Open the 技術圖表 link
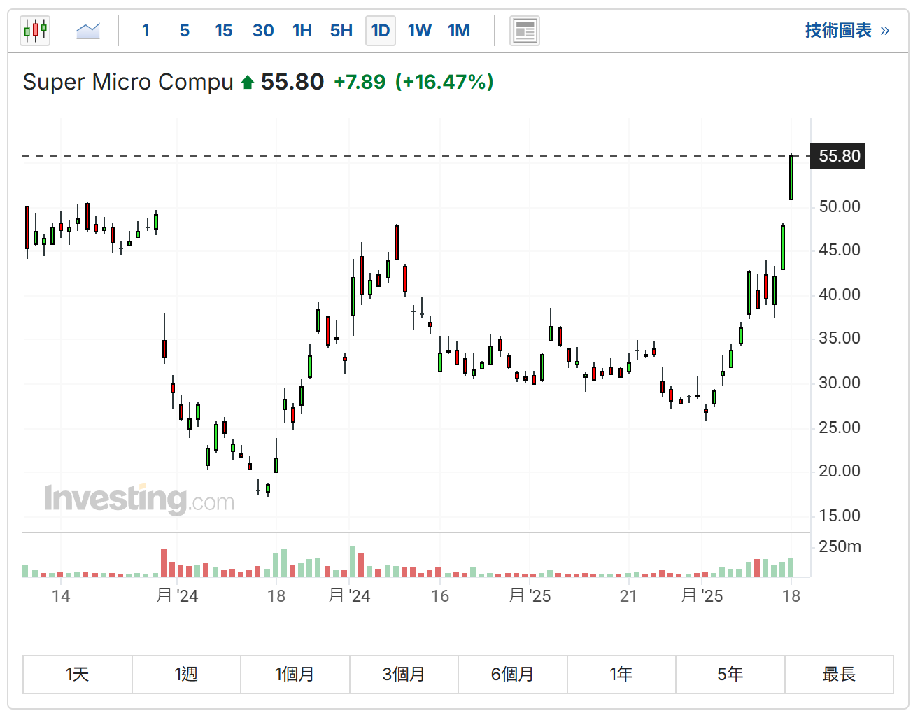The height and width of the screenshot is (713, 920). click(x=847, y=31)
